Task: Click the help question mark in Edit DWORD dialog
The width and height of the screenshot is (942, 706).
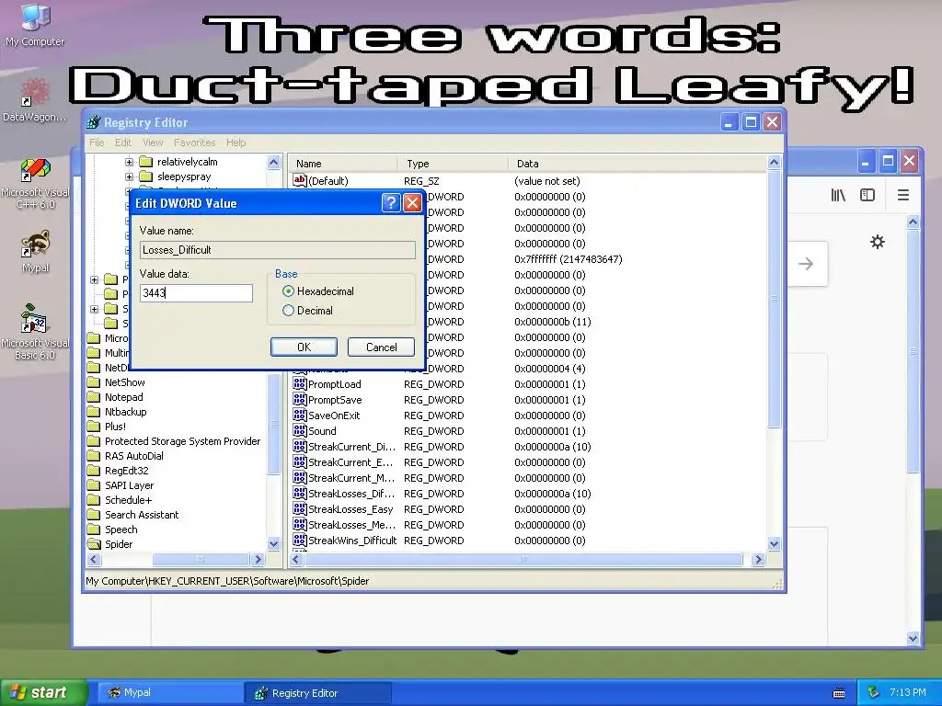Action: [x=390, y=203]
